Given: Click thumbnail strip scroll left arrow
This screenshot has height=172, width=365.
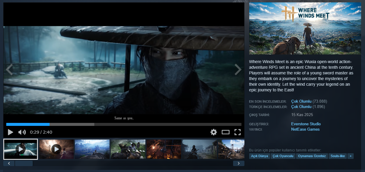Looking at the screenshot, I should (9, 163).
